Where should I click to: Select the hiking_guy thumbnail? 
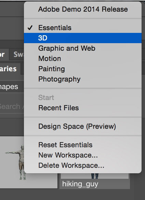pyautogui.click(x=95, y=181)
